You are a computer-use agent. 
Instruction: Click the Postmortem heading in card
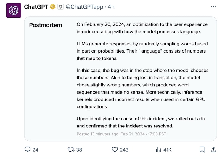pyautogui.click(x=45, y=25)
